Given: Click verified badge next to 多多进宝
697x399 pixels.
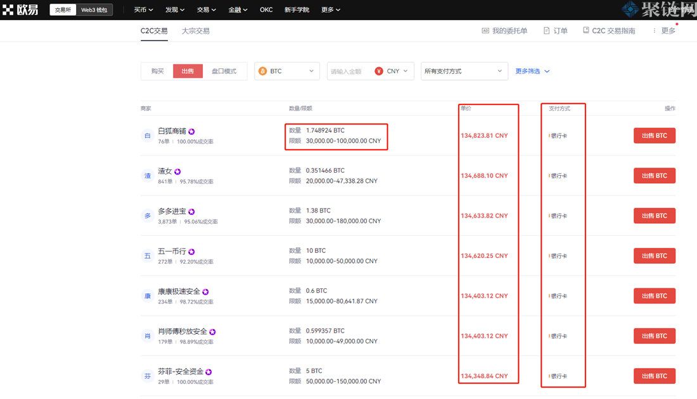Looking at the screenshot, I should 191,212.
